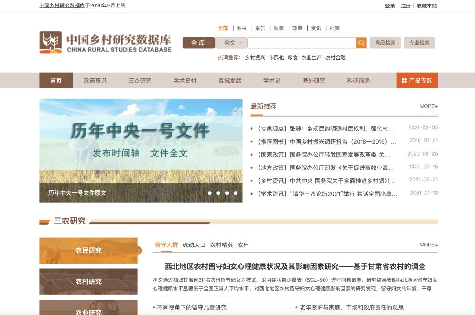Viewport: 475px width, 315px height.
Task: Click 登录 link at top
Action: [390, 6]
